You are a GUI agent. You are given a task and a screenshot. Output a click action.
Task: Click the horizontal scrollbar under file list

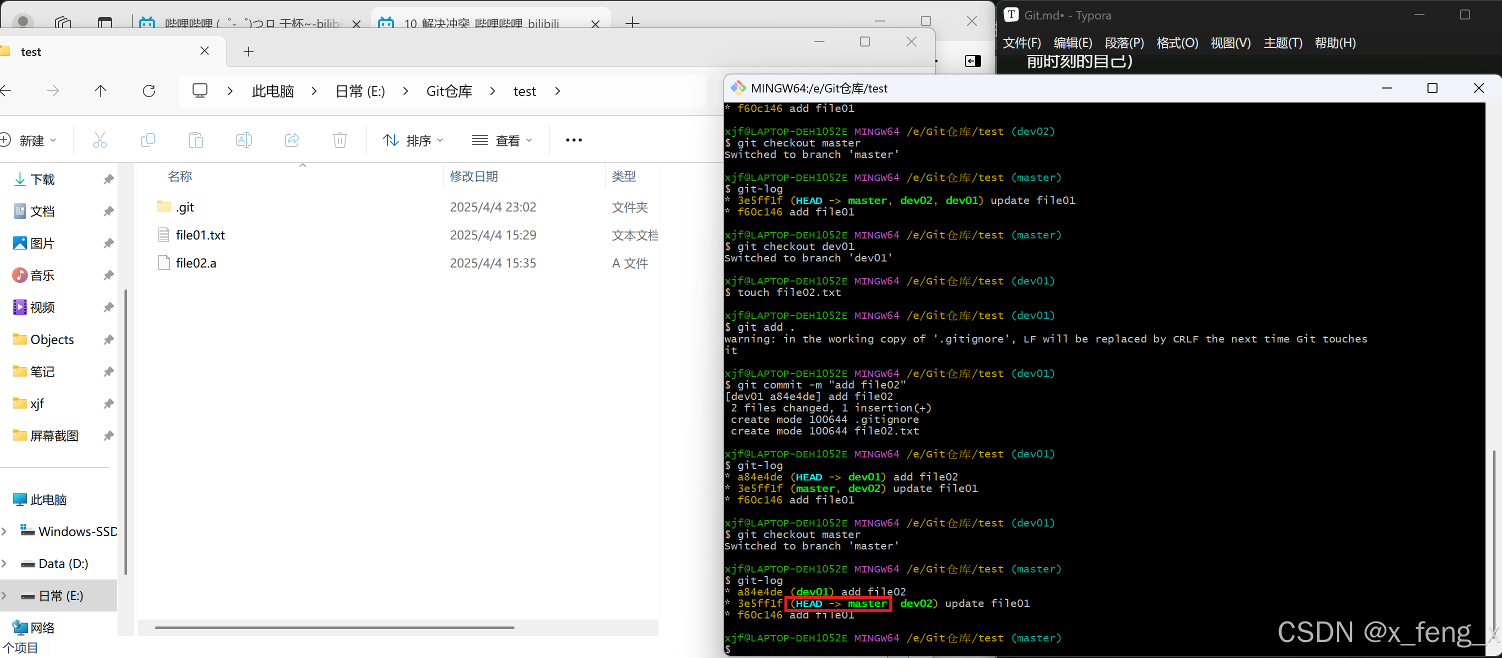click(x=334, y=627)
